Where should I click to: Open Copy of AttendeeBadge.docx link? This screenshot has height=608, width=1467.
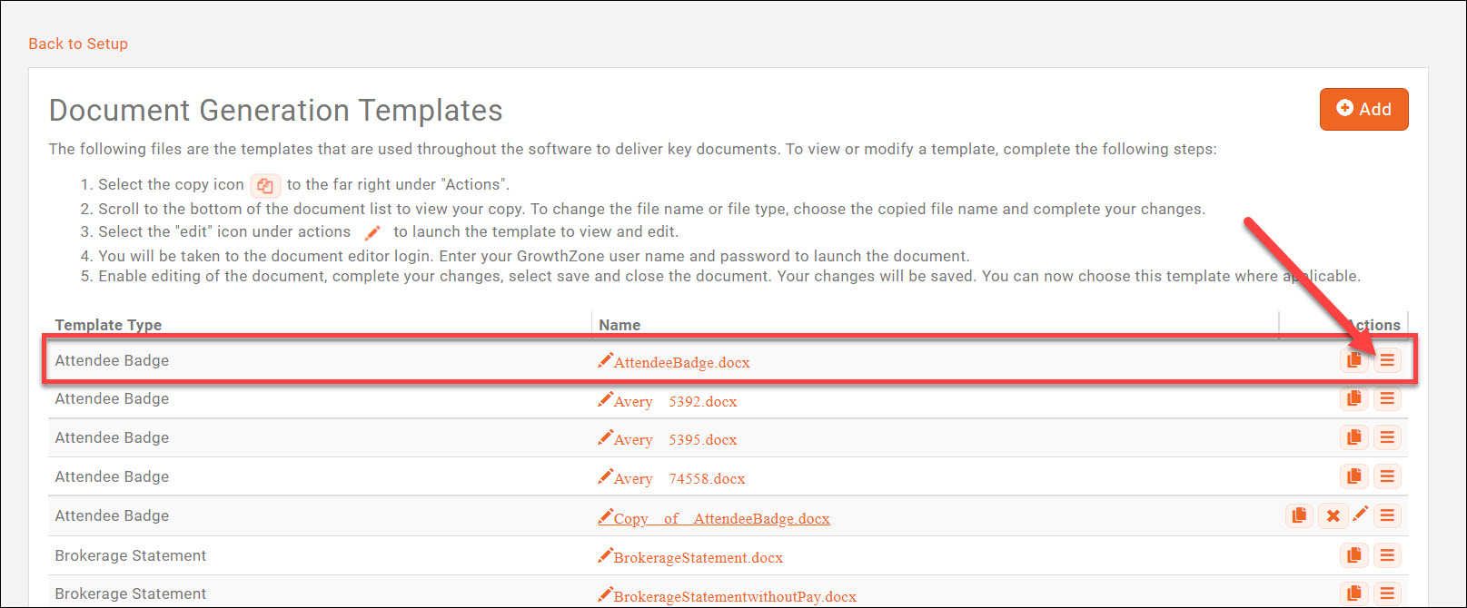pyautogui.click(x=721, y=518)
